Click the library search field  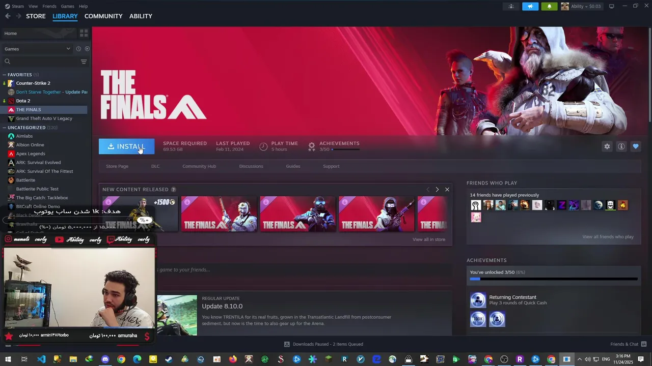(41, 62)
